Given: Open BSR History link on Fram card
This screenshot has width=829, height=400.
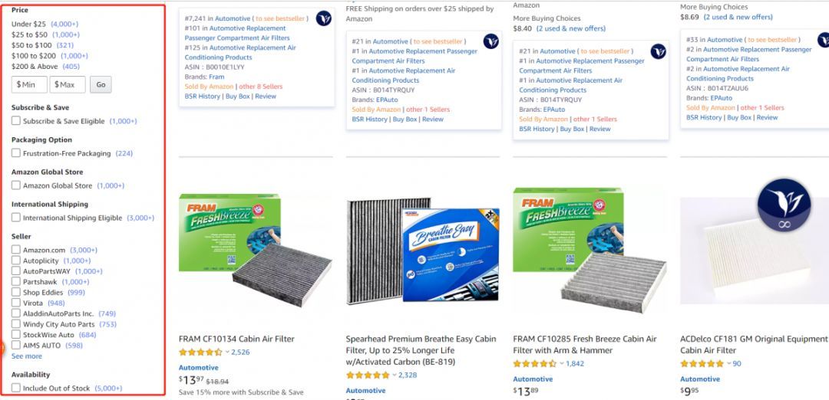Looking at the screenshot, I should click(203, 96).
